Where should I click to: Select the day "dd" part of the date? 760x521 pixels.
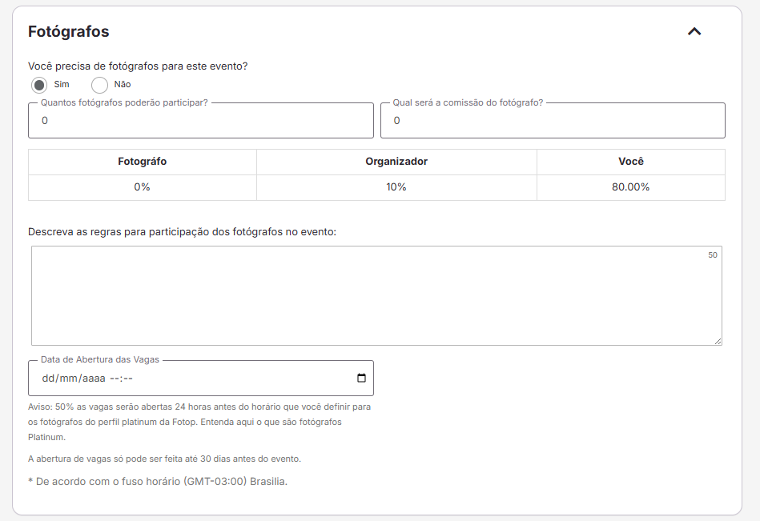point(47,379)
